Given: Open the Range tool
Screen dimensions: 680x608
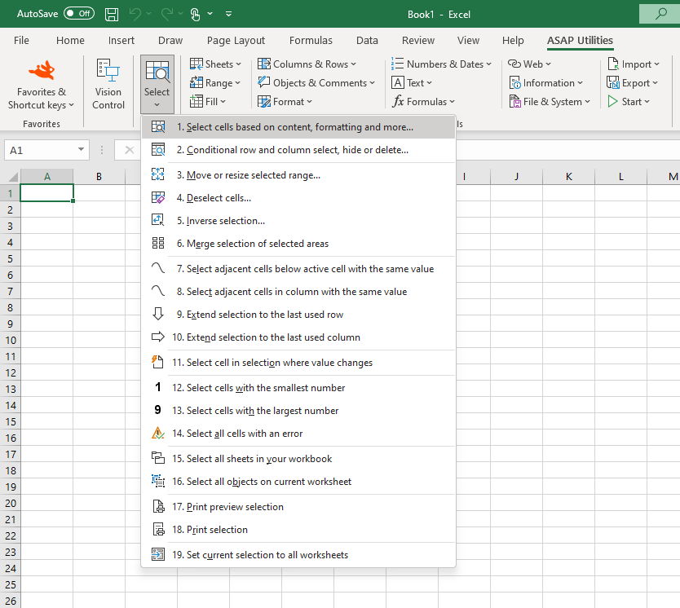Looking at the screenshot, I should coord(214,82).
